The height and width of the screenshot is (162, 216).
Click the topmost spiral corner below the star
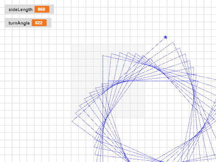coord(173,42)
